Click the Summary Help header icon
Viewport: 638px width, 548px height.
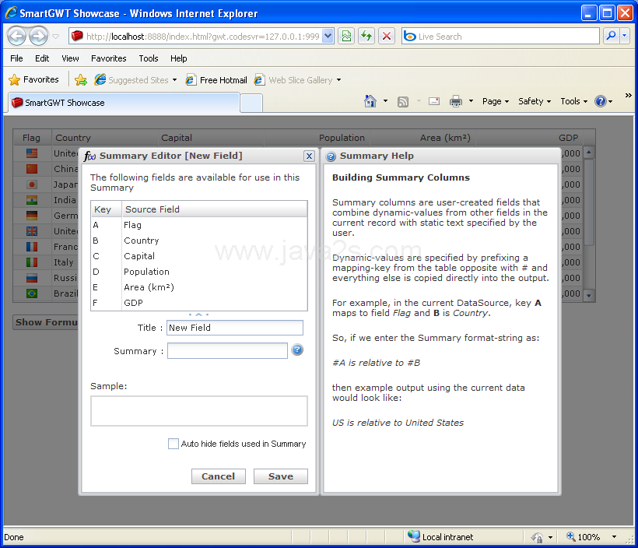click(331, 156)
